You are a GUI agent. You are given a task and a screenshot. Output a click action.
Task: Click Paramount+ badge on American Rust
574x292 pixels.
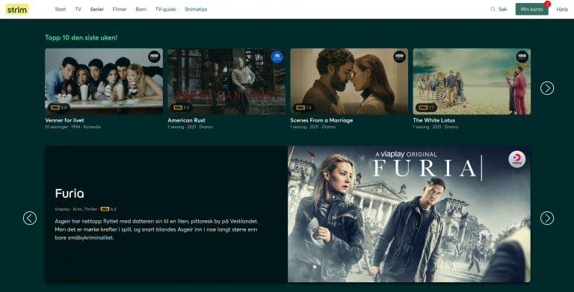pos(277,57)
